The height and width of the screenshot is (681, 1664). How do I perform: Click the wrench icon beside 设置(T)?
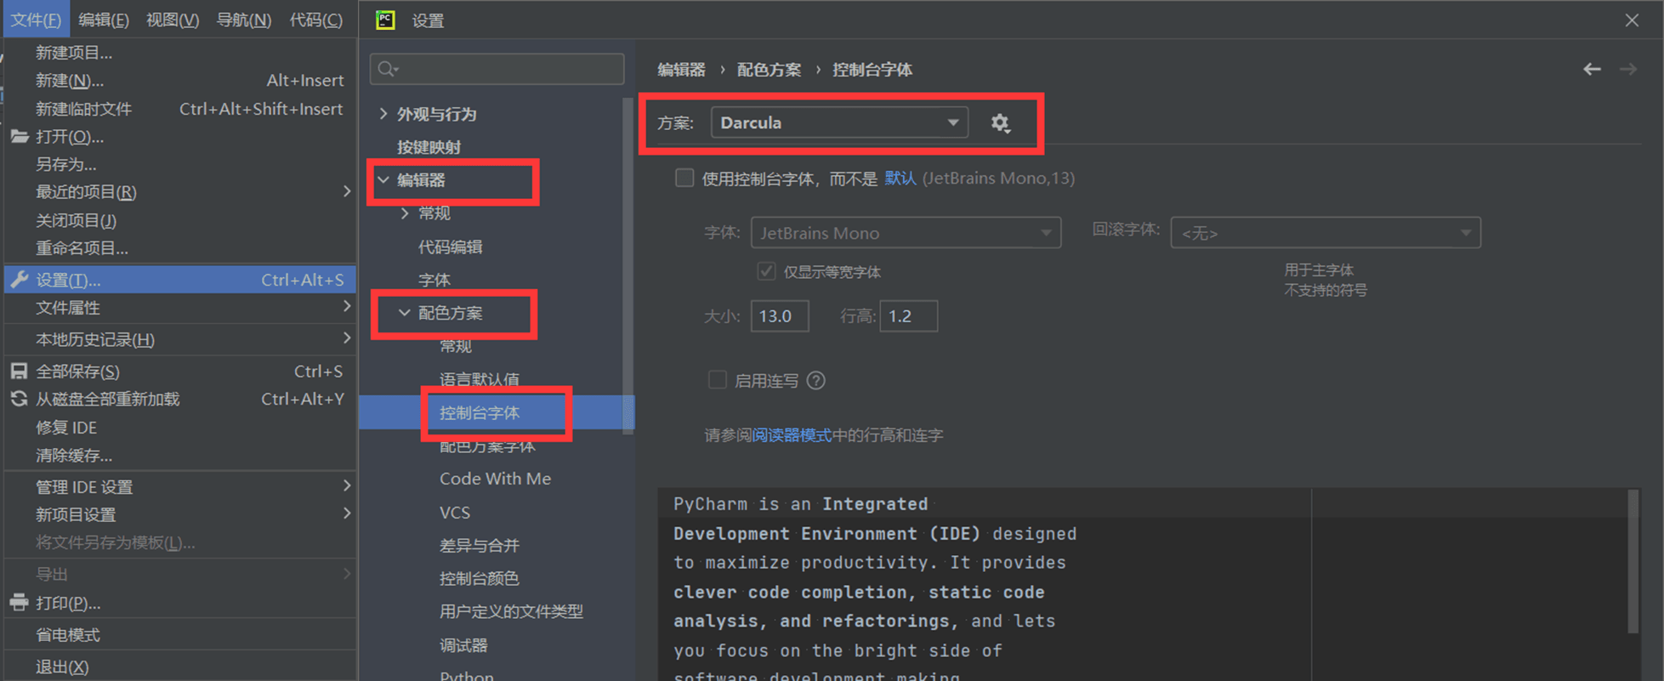(x=20, y=280)
